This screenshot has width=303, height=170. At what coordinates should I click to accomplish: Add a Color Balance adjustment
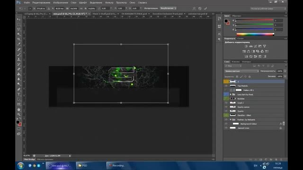(249, 51)
